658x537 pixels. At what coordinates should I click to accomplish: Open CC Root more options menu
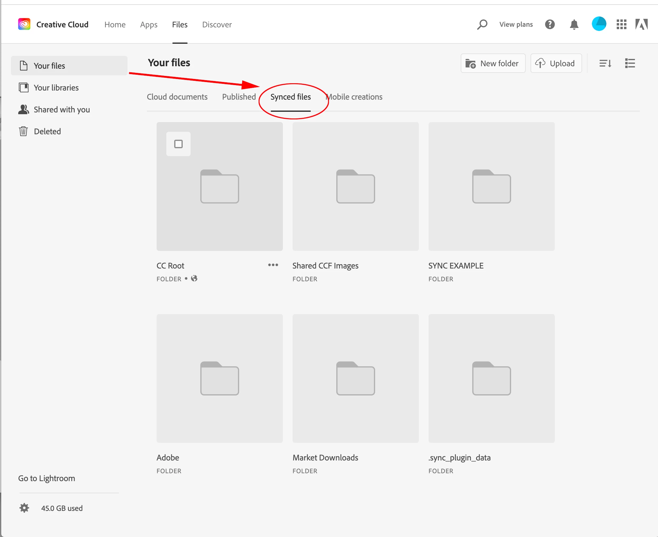point(273,265)
